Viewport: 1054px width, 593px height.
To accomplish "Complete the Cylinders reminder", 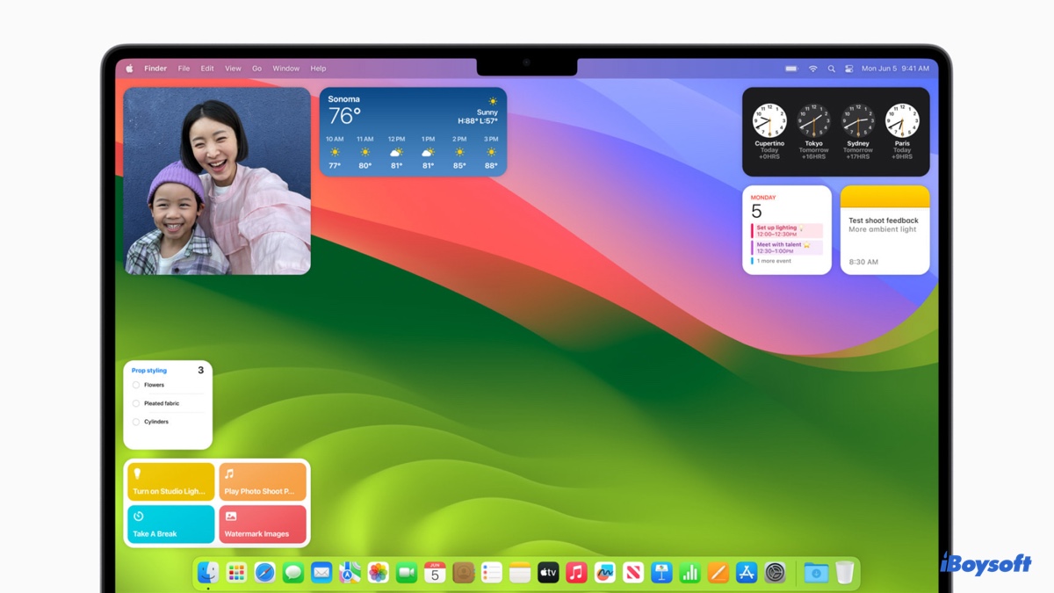I will [136, 422].
